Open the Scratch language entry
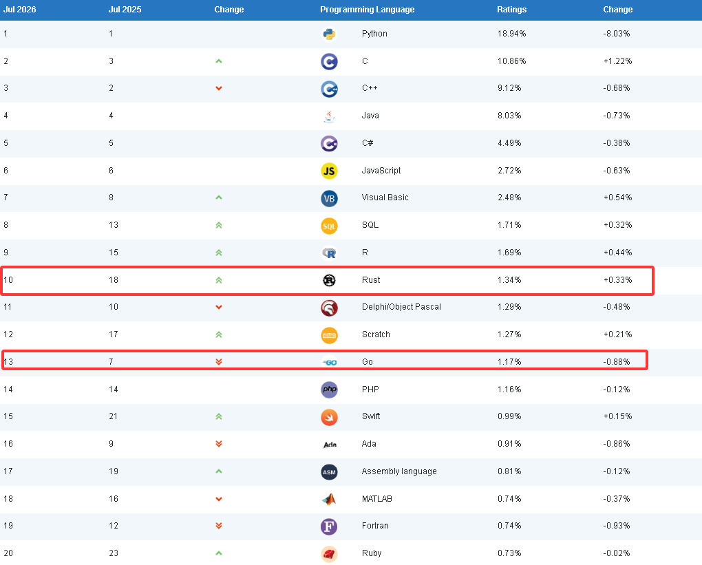Viewport: 702px width, 565px height. 376,334
